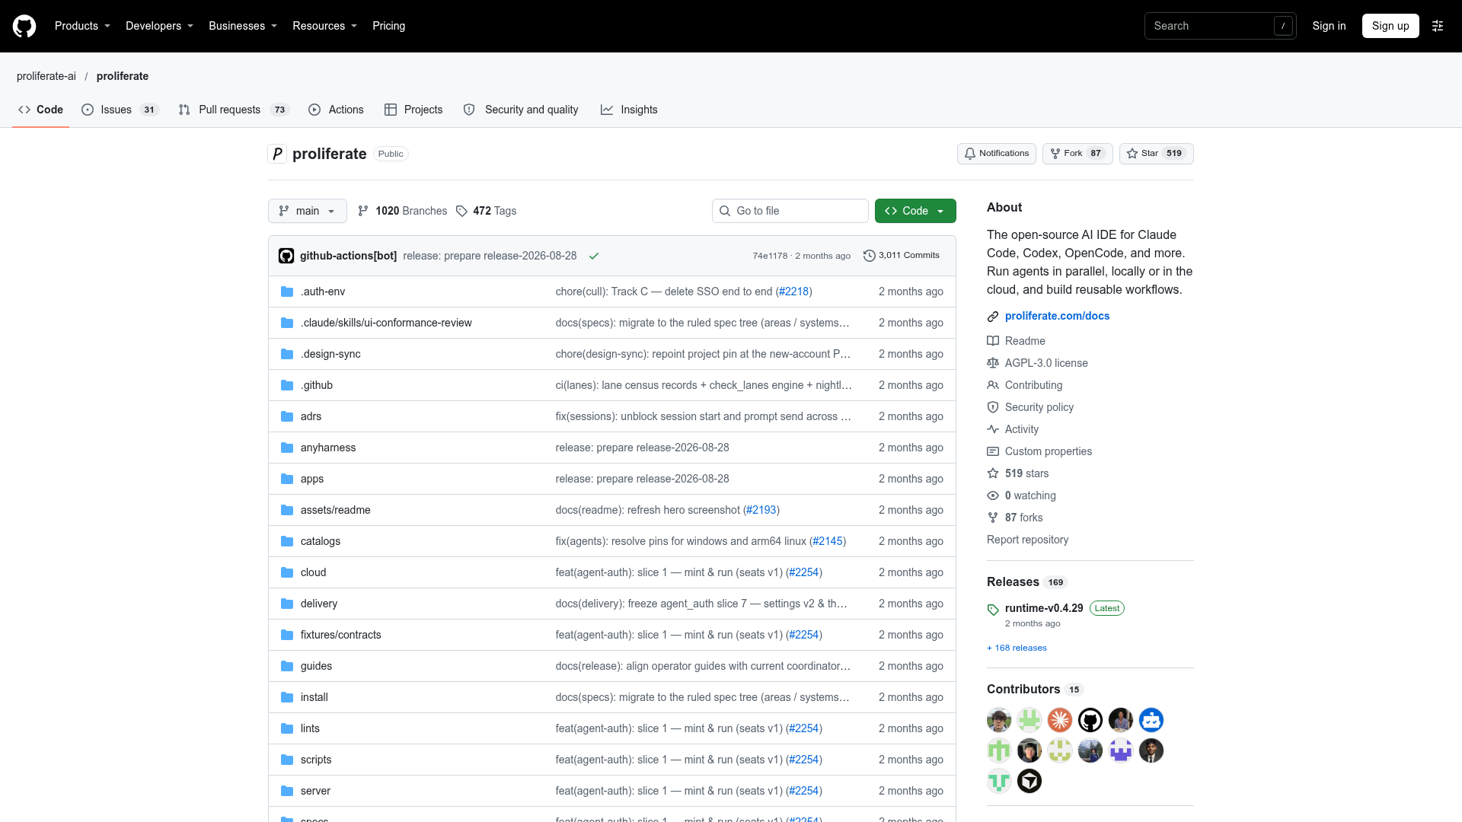Open the last contributor avatar, black hexagon logo
This screenshot has height=822, width=1462.
1029,781
